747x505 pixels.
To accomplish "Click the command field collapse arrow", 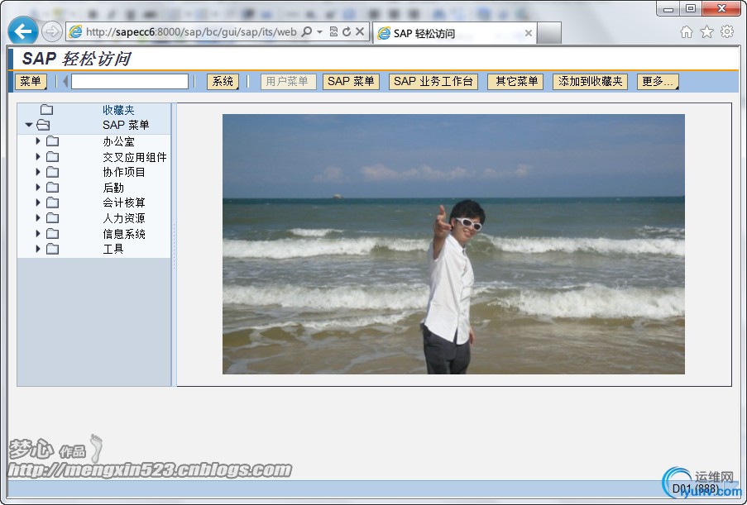I will coord(65,81).
